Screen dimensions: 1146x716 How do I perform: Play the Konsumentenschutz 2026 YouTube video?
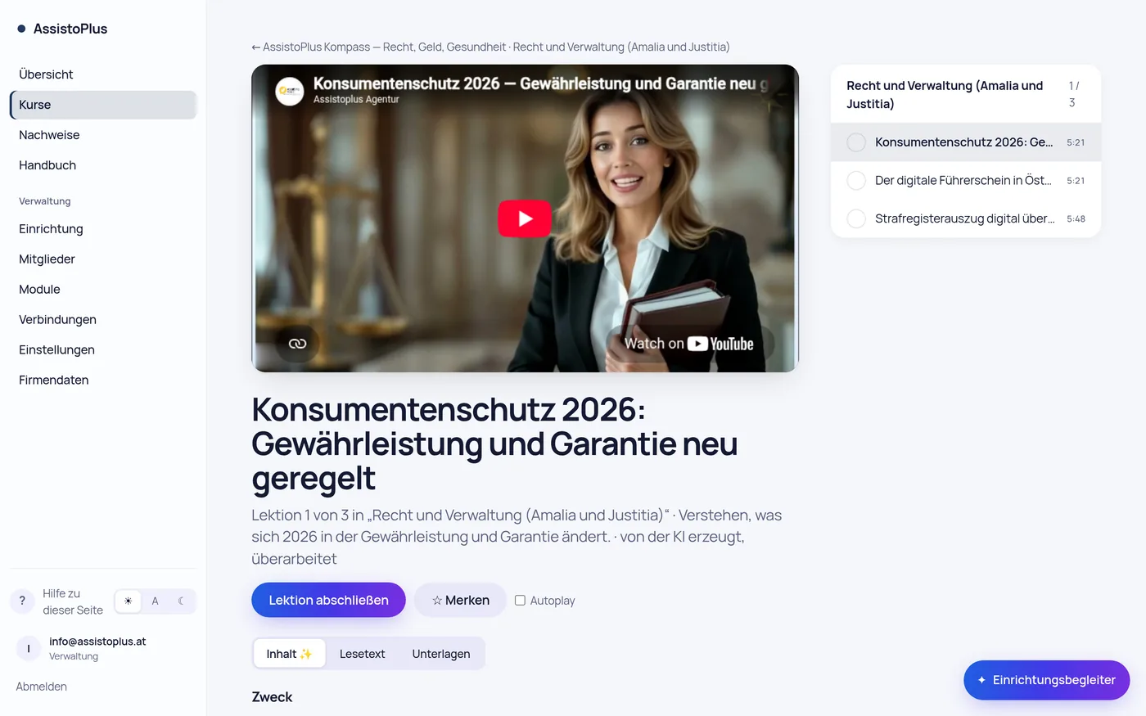tap(525, 218)
